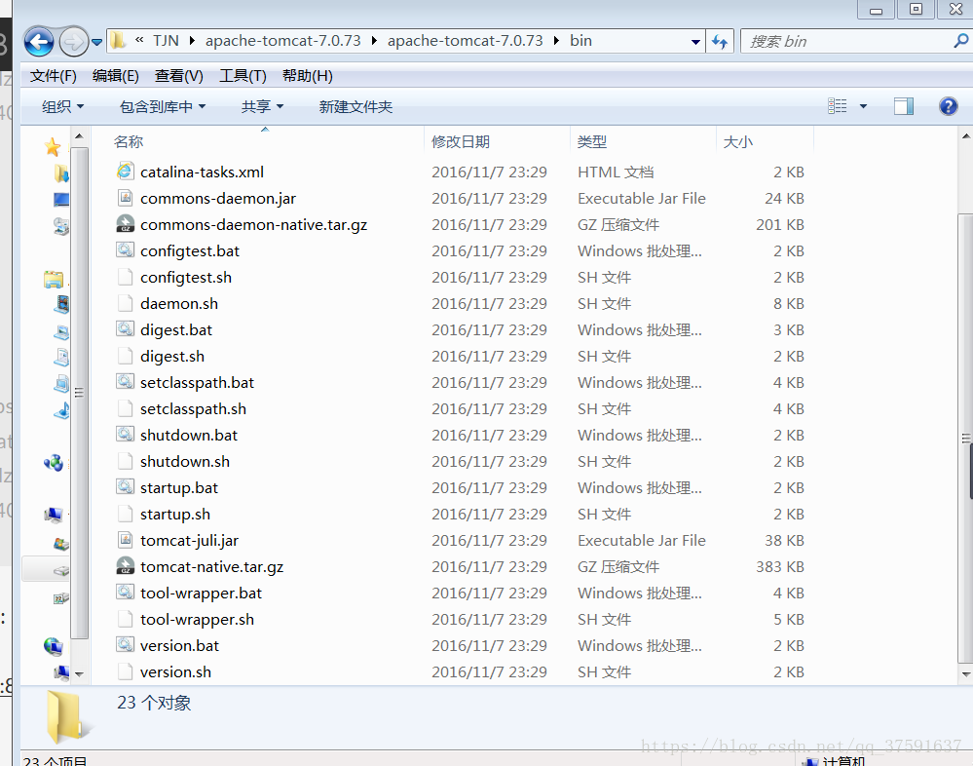Select the setclasspath.bat file icon
Screen dimensions: 973x766
(126, 382)
